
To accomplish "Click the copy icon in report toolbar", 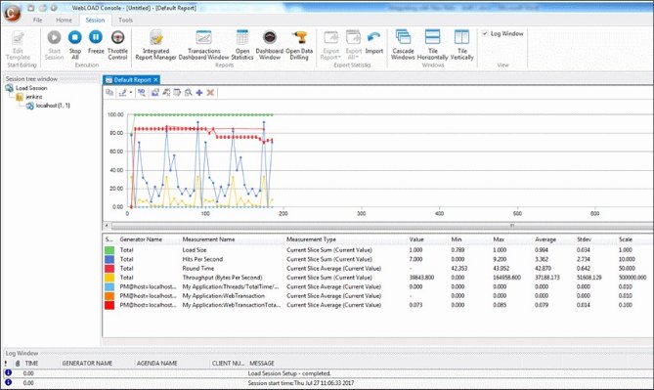I will pyautogui.click(x=109, y=93).
